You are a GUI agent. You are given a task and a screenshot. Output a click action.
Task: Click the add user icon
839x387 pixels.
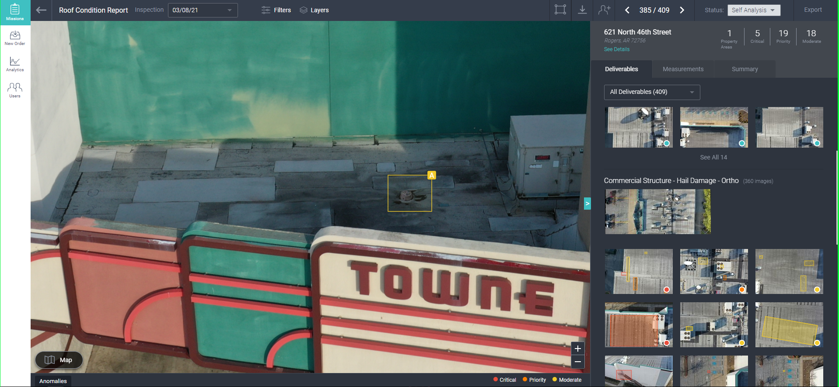pos(604,10)
